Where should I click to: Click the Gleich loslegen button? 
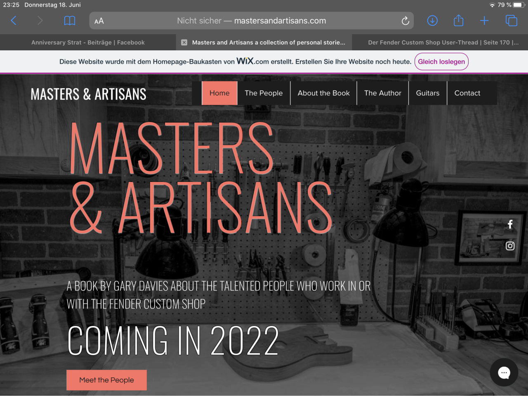pyautogui.click(x=441, y=61)
